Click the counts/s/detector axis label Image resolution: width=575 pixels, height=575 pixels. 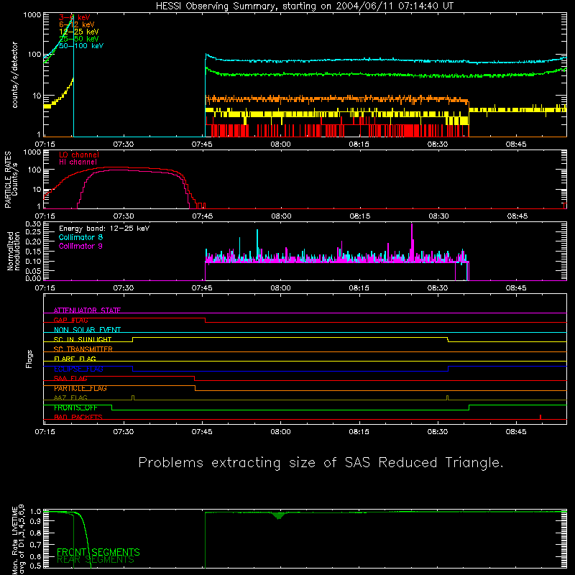[x=14, y=75]
